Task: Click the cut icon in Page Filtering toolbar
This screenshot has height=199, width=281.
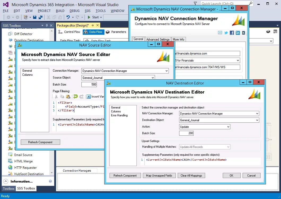Action: pyautogui.click(x=56, y=97)
